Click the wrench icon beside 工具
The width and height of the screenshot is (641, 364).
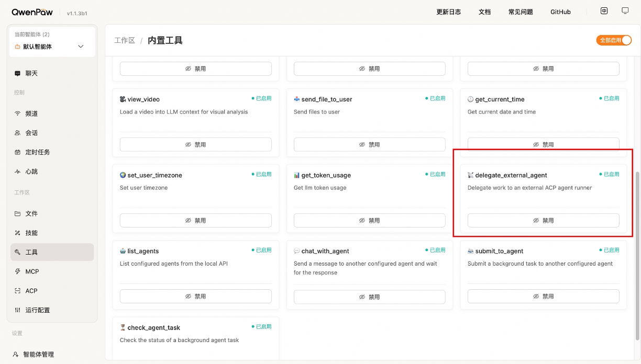(18, 252)
